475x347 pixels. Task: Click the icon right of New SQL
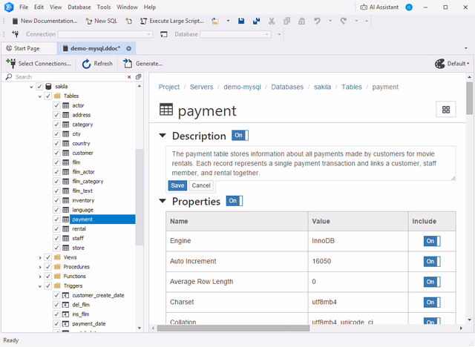tap(128, 21)
